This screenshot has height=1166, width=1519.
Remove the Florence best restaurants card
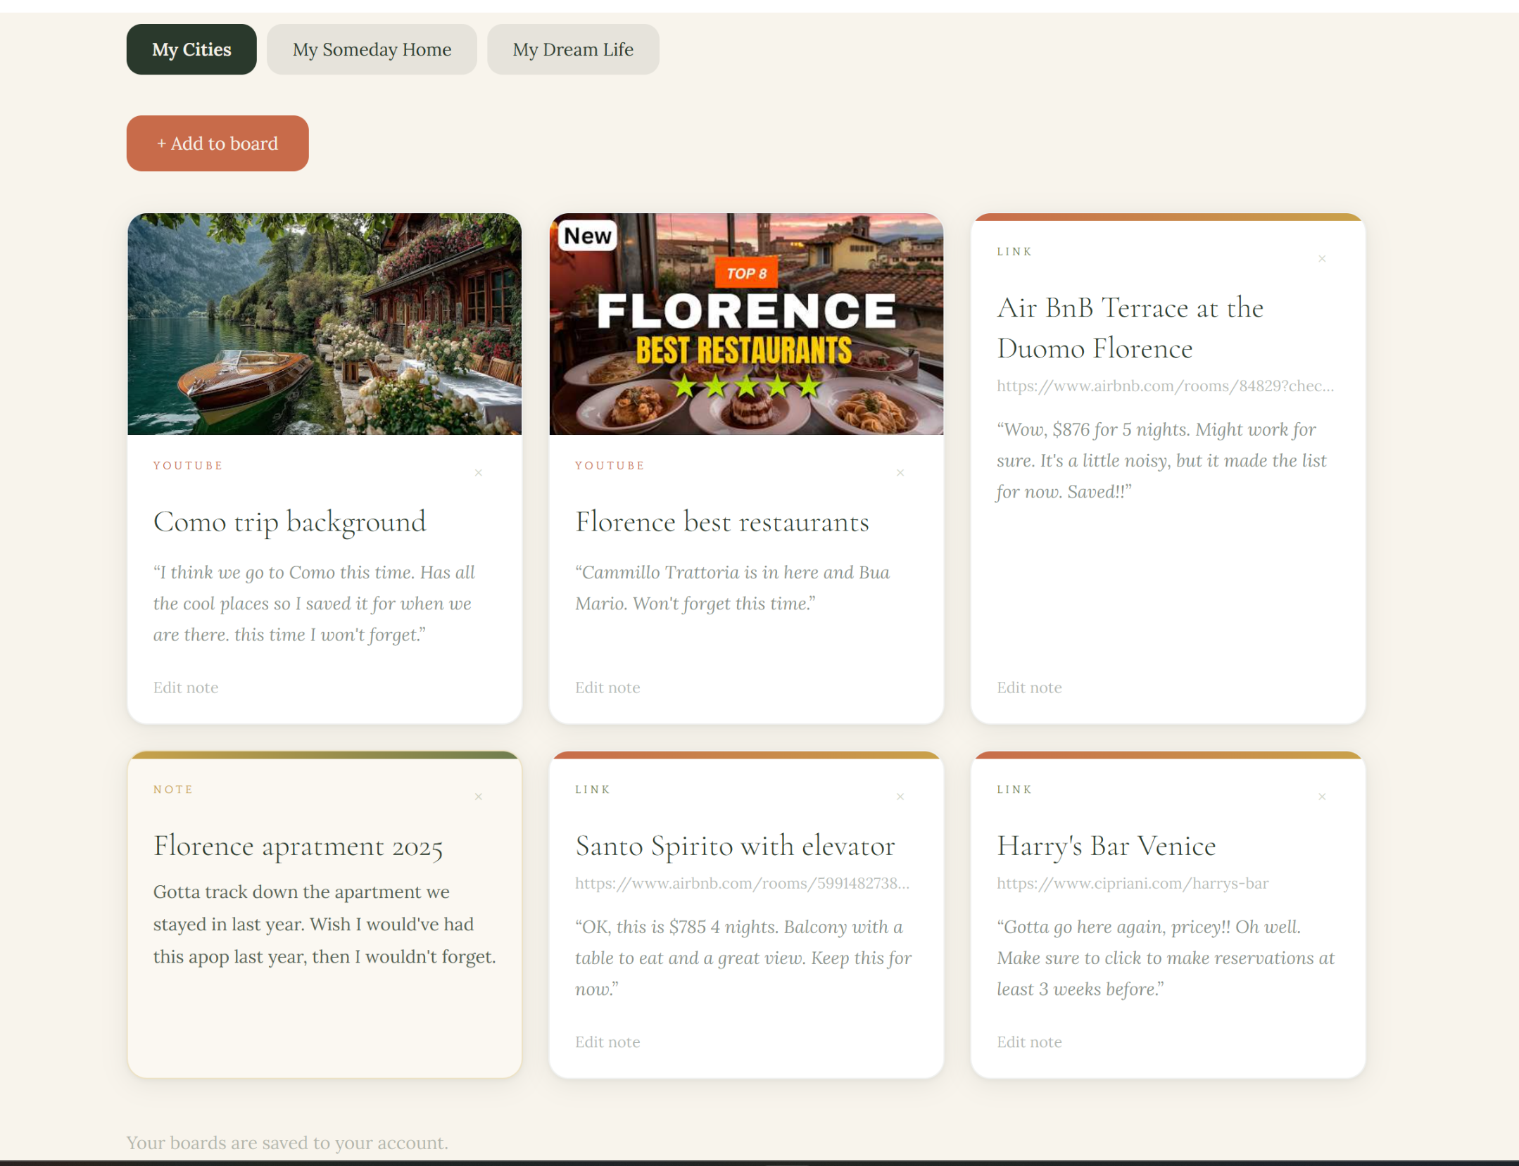[900, 473]
